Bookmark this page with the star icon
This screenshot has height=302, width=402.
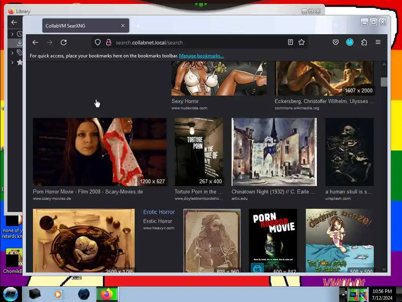(x=301, y=42)
